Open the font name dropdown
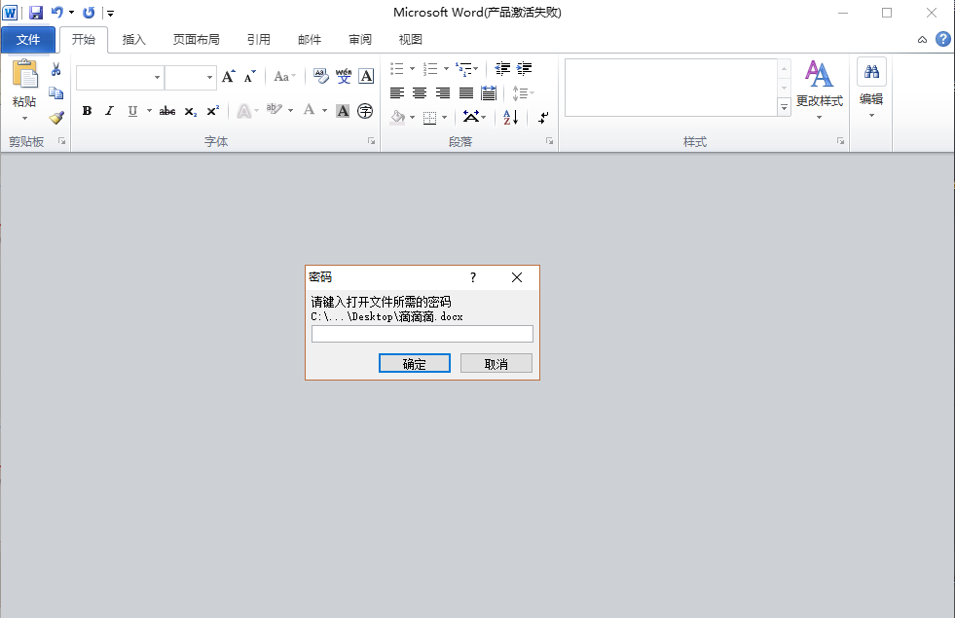 157,77
